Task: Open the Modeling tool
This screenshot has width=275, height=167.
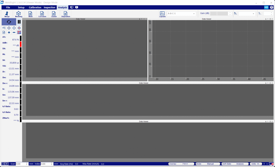Action: 19,14
